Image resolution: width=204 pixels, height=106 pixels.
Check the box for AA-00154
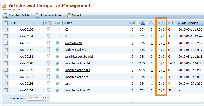(x=6, y=36)
